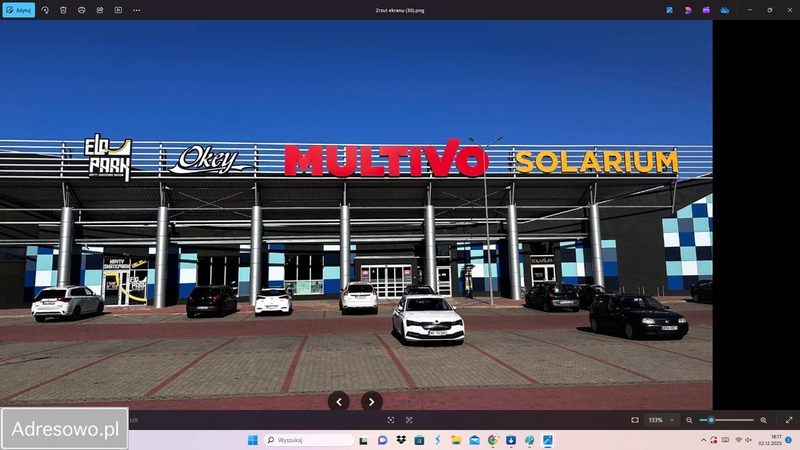Share the photo via the share icon
The image size is (800, 450).
pos(100,10)
